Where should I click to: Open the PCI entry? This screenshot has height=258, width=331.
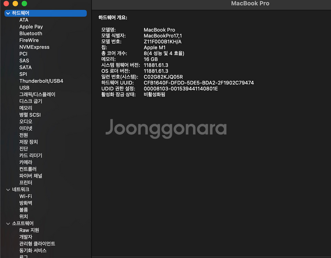pos(23,54)
